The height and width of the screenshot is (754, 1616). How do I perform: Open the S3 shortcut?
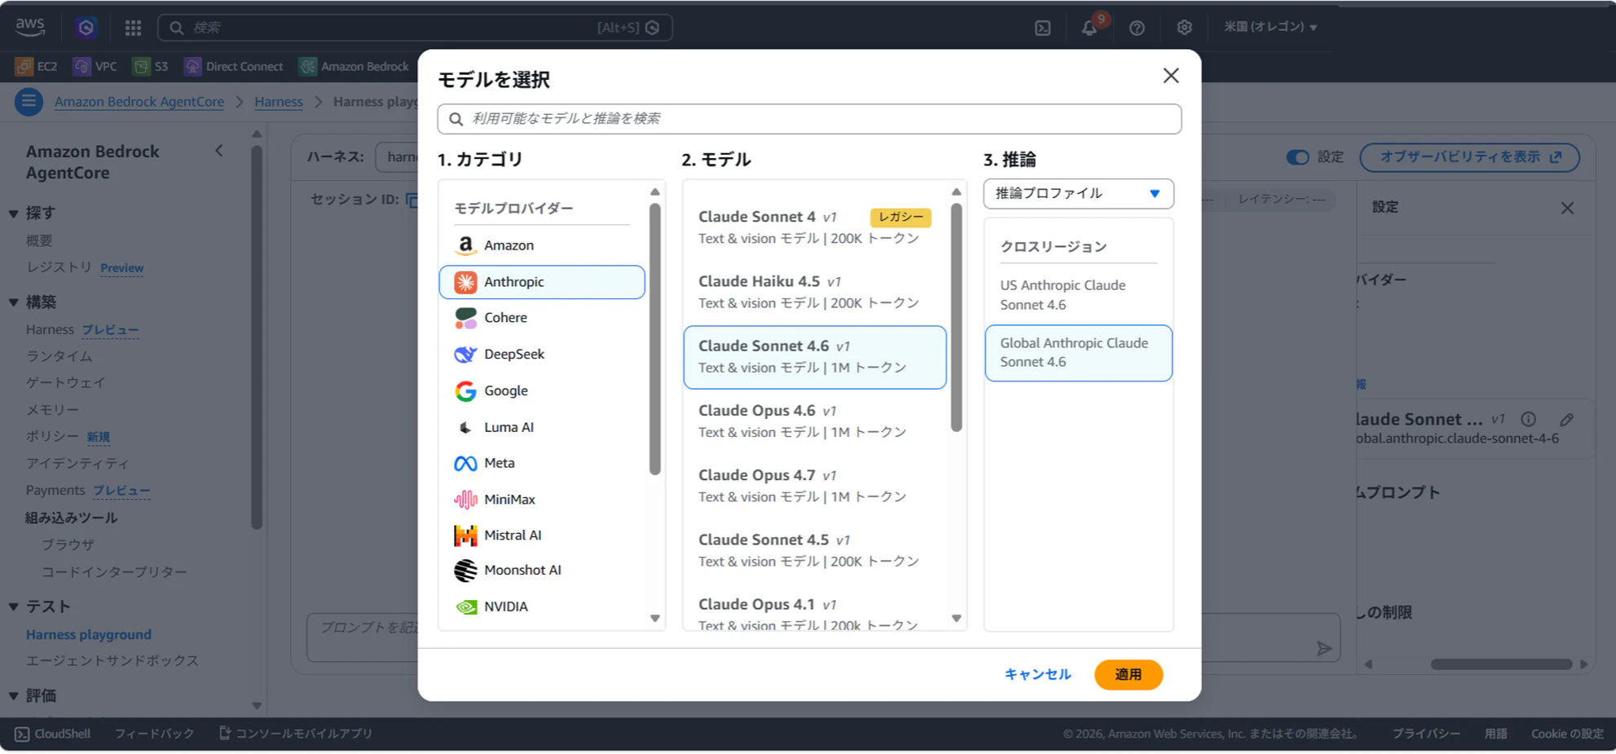(151, 66)
